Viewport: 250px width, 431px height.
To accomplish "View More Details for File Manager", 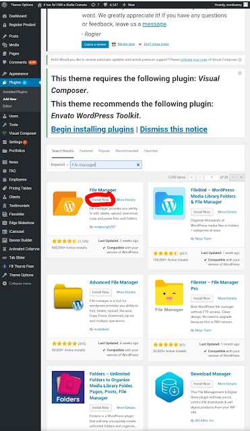I will click(x=126, y=200).
